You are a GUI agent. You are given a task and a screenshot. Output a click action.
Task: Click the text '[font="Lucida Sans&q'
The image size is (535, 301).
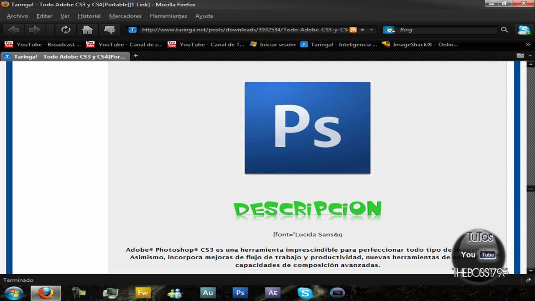coord(308,235)
